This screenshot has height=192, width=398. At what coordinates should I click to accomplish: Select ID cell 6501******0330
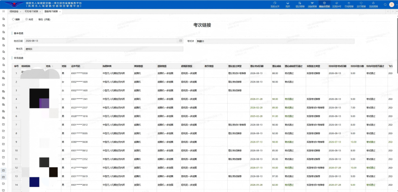coord(79,73)
